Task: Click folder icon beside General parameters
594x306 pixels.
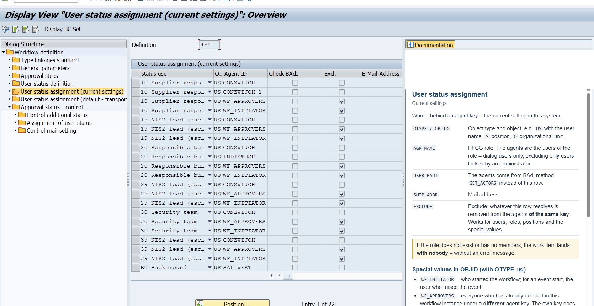Action: tap(16, 68)
